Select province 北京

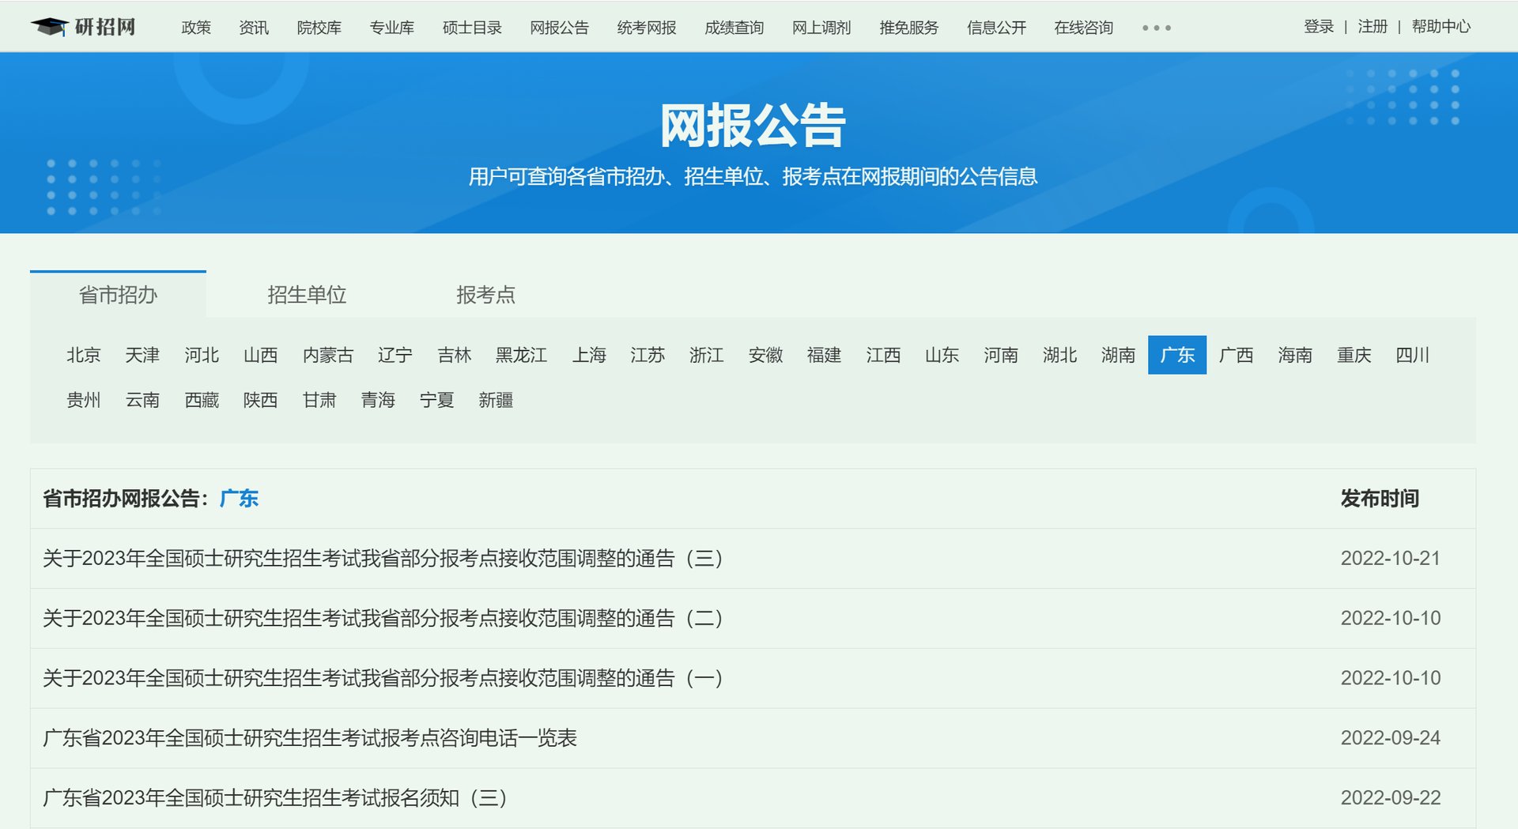pyautogui.click(x=84, y=355)
